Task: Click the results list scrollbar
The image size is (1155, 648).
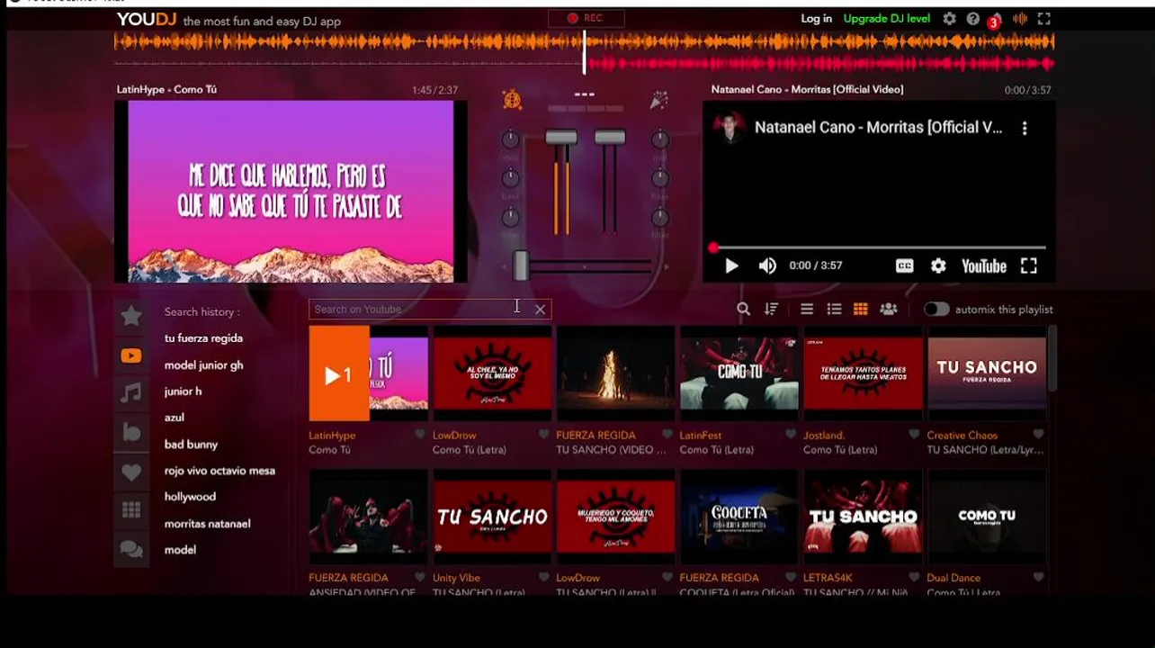Action: click(1051, 360)
